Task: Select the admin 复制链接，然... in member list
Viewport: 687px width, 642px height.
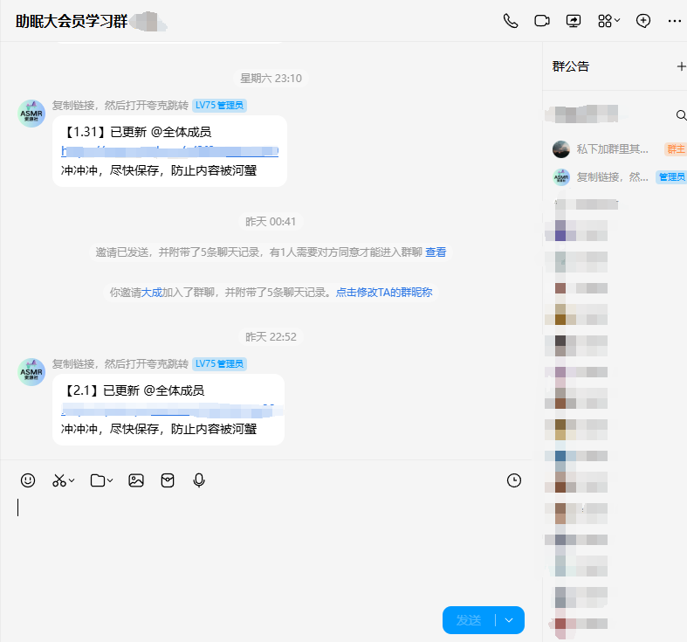Action: (615, 177)
